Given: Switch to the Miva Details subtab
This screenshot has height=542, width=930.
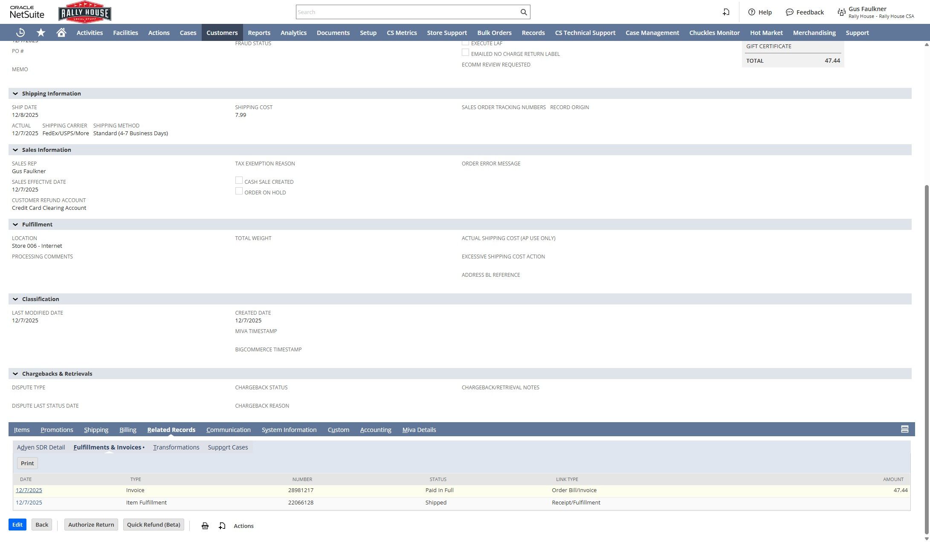Looking at the screenshot, I should (x=419, y=429).
